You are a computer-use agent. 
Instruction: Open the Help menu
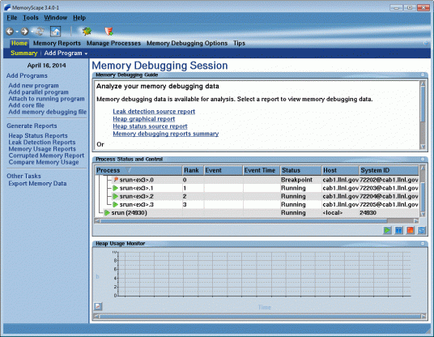coord(79,18)
